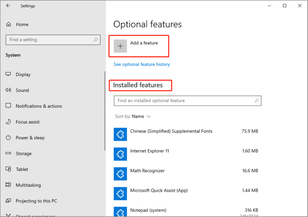
Task: Click the plus icon for Add a feature
Action: pyautogui.click(x=120, y=46)
